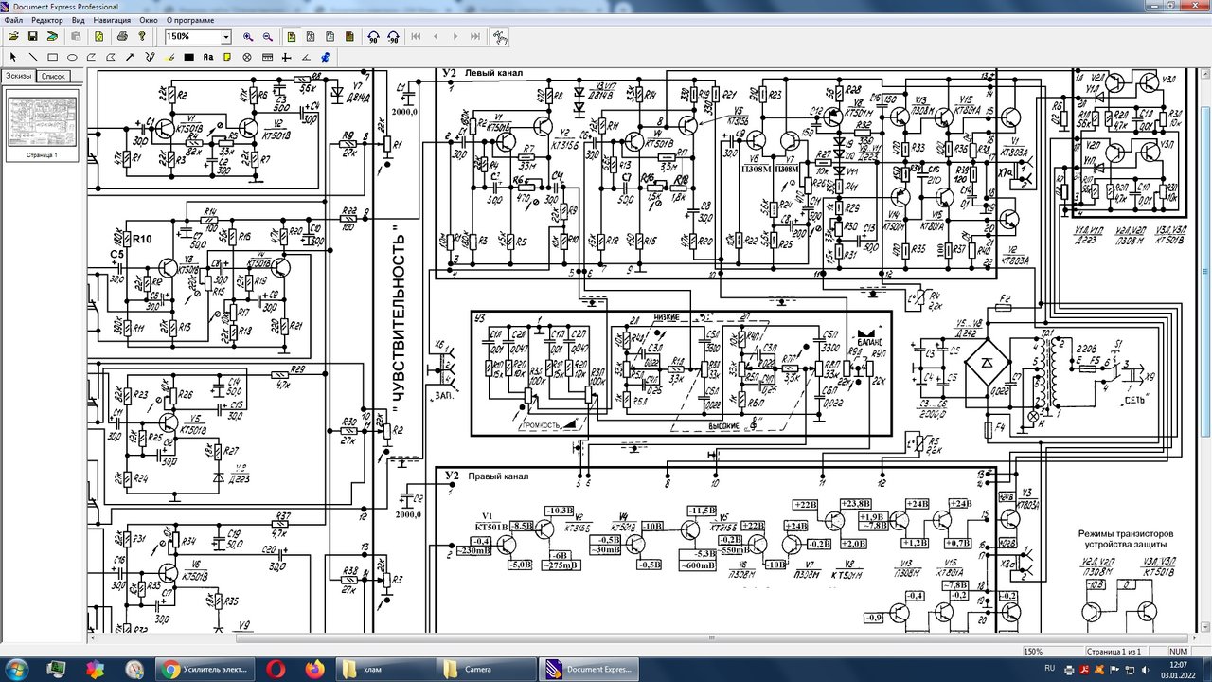Open the Навигация menu
Image resolution: width=1212 pixels, height=682 pixels.
pos(113,20)
